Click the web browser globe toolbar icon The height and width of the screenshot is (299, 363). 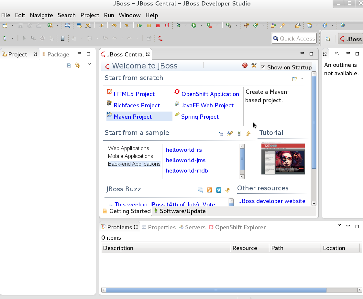coord(343,25)
